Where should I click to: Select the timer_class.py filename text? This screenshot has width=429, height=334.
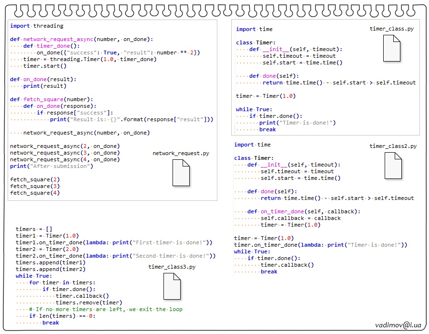point(391,29)
